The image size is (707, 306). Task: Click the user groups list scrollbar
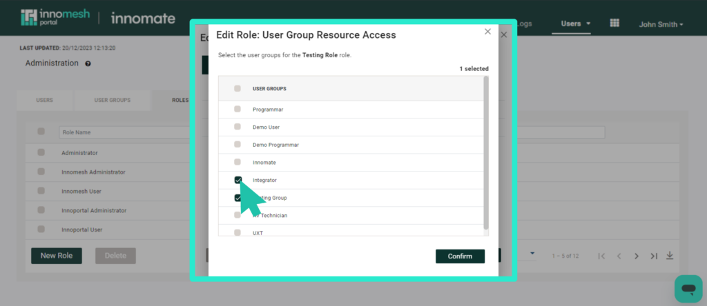coord(485,153)
